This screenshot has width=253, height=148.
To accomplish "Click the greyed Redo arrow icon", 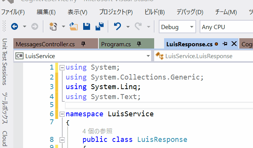I will (138, 26).
